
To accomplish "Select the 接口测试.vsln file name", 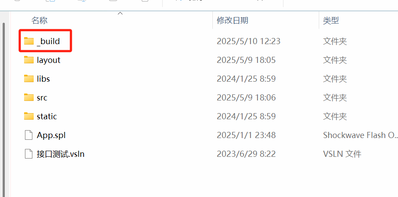I will (60, 154).
